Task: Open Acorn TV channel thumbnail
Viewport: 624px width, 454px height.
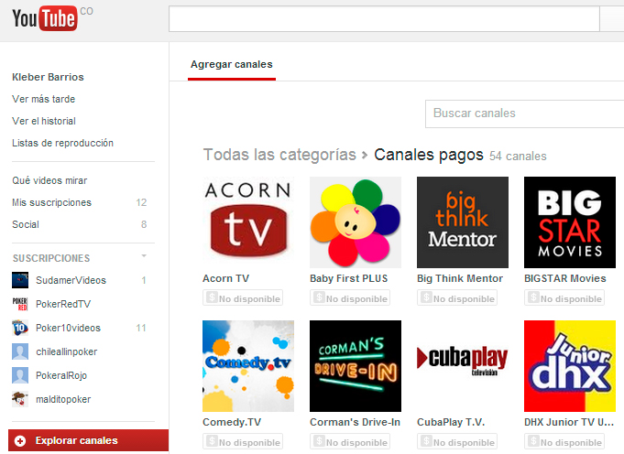Action: [248, 222]
